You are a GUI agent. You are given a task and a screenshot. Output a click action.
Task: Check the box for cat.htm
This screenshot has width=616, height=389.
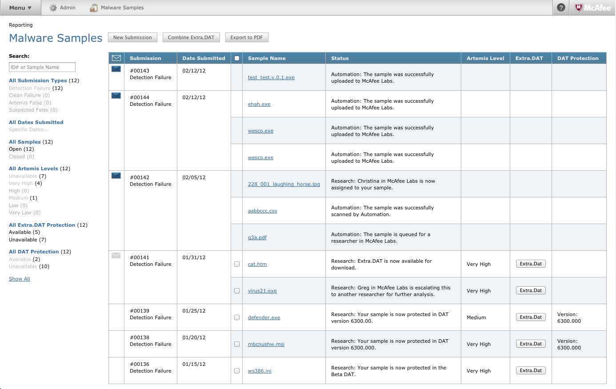point(237,264)
